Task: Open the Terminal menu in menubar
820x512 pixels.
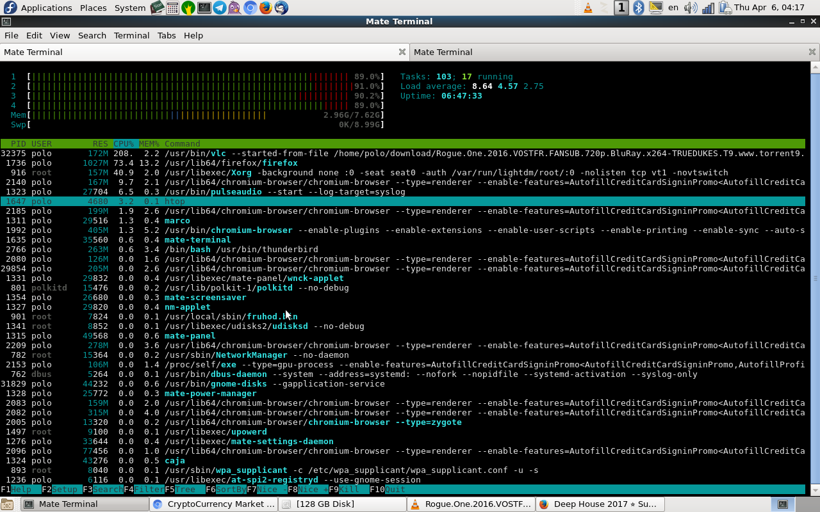Action: tap(131, 35)
